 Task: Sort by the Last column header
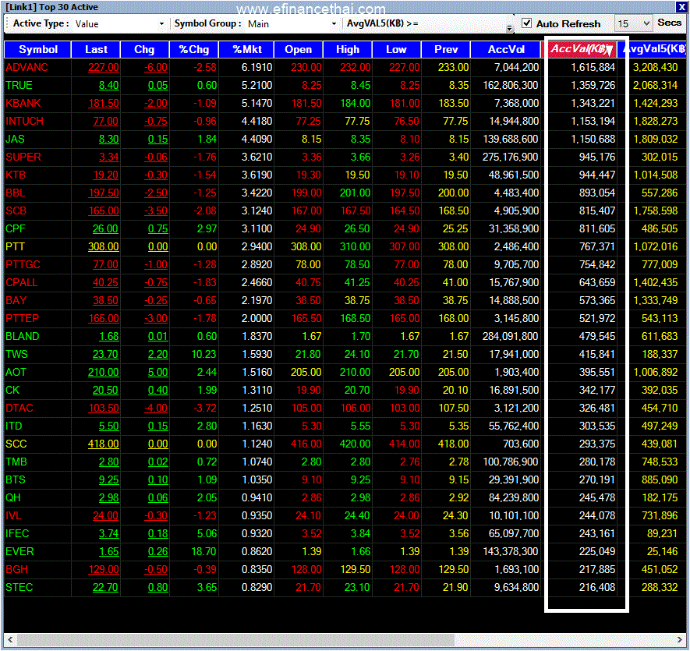click(96, 49)
